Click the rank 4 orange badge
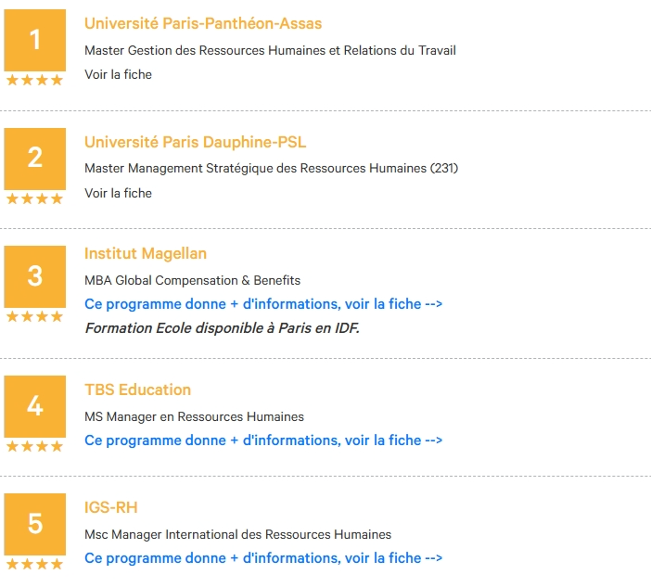Screen dimensions: 651x587 [35, 406]
